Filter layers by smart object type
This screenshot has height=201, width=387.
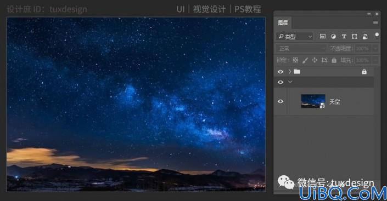pos(365,37)
